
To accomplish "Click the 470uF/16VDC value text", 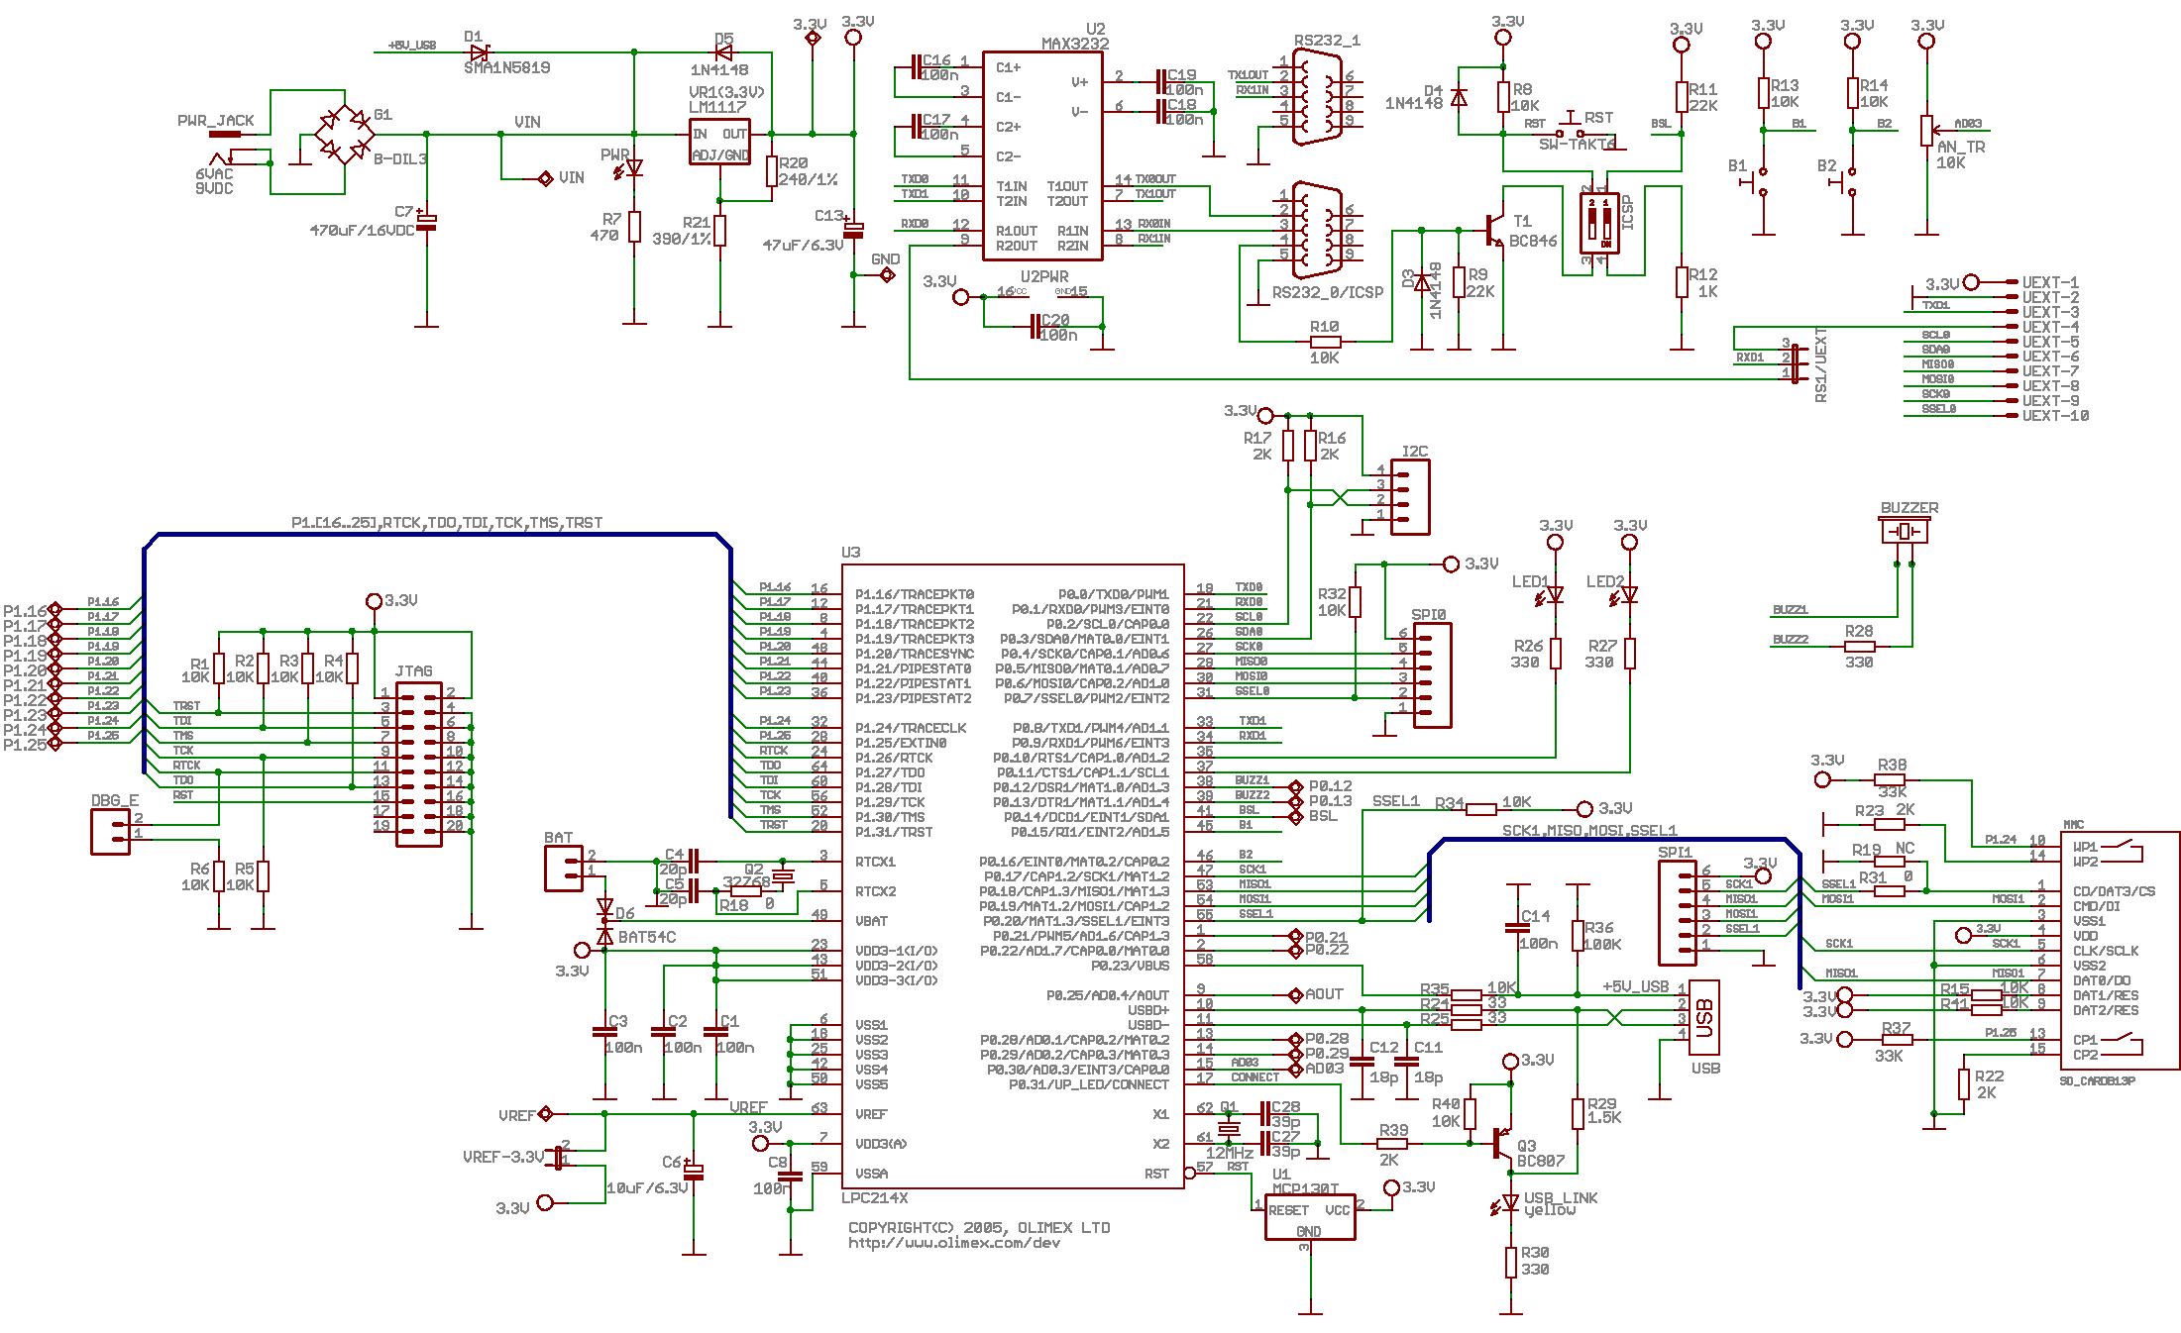I will [363, 230].
